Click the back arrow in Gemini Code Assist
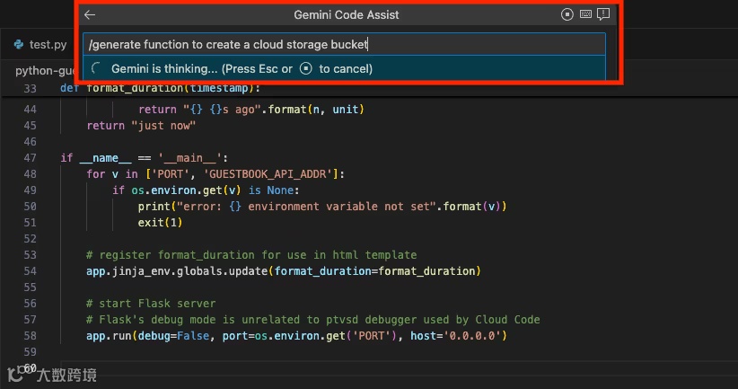The width and height of the screenshot is (738, 389). click(90, 14)
